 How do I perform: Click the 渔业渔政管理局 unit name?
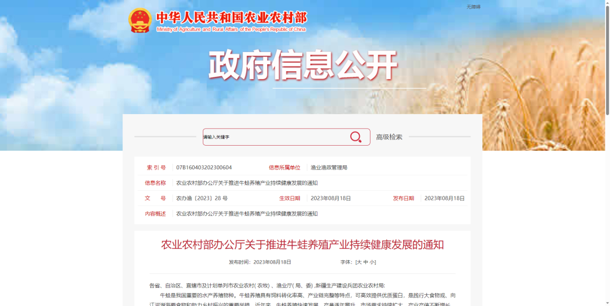pos(329,168)
